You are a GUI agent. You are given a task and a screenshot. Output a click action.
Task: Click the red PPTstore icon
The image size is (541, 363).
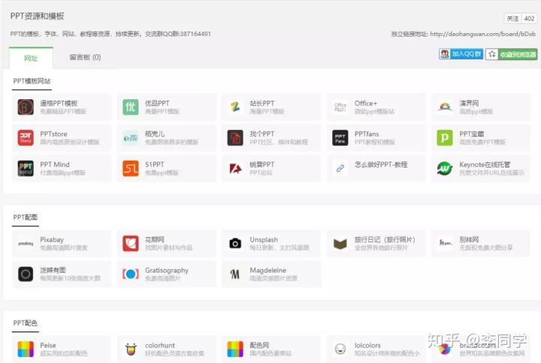click(x=26, y=138)
